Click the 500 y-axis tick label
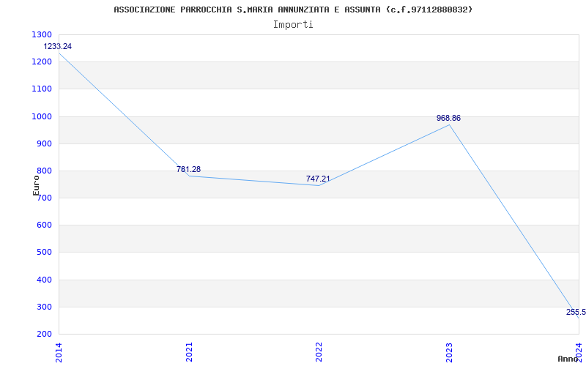 click(x=44, y=253)
